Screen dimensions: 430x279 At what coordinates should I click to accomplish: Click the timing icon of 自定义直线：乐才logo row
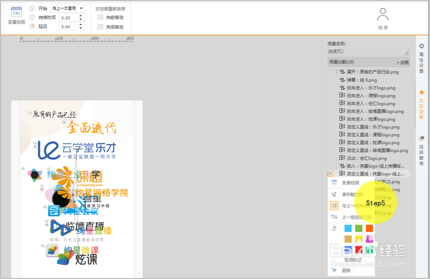pyautogui.click(x=342, y=127)
